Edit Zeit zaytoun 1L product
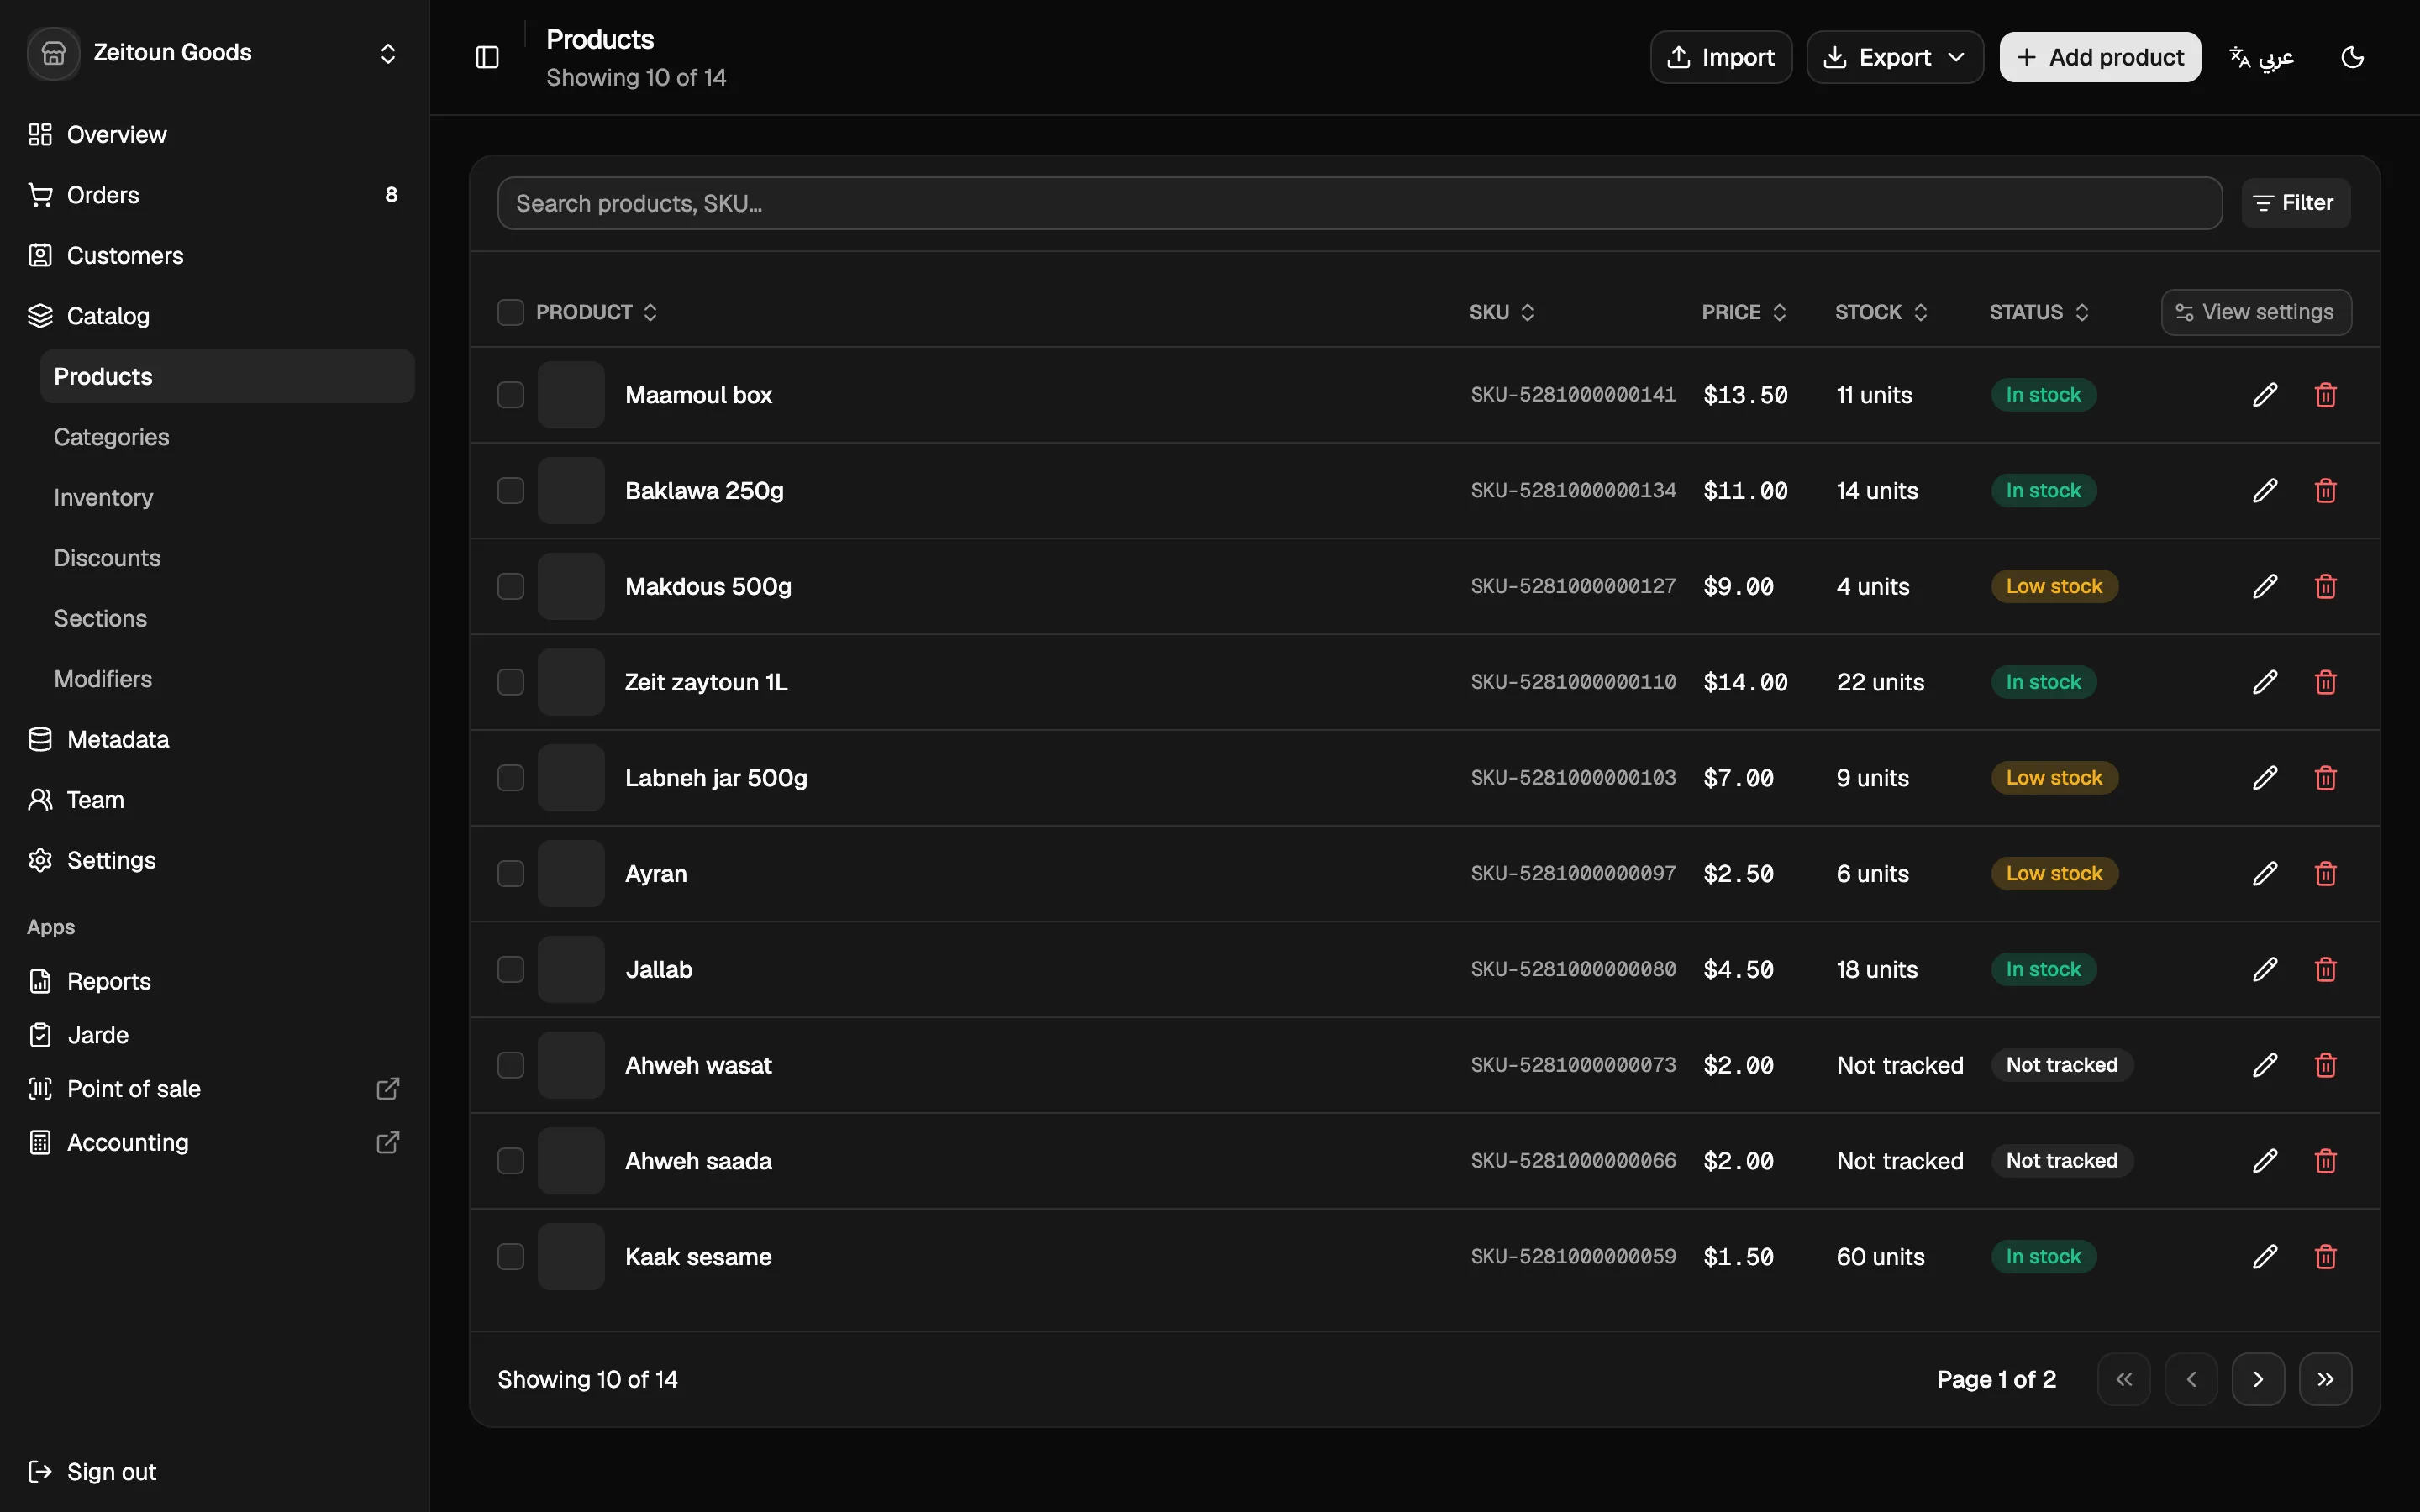 click(x=2265, y=682)
